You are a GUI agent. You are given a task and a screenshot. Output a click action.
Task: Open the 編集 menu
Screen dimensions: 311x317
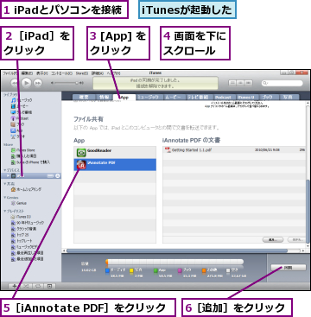[x=27, y=73]
